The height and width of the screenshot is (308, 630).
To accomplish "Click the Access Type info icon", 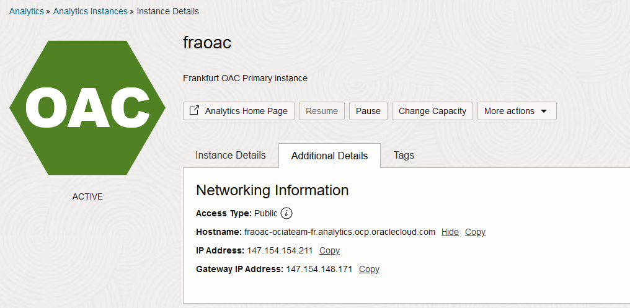I will coord(286,213).
